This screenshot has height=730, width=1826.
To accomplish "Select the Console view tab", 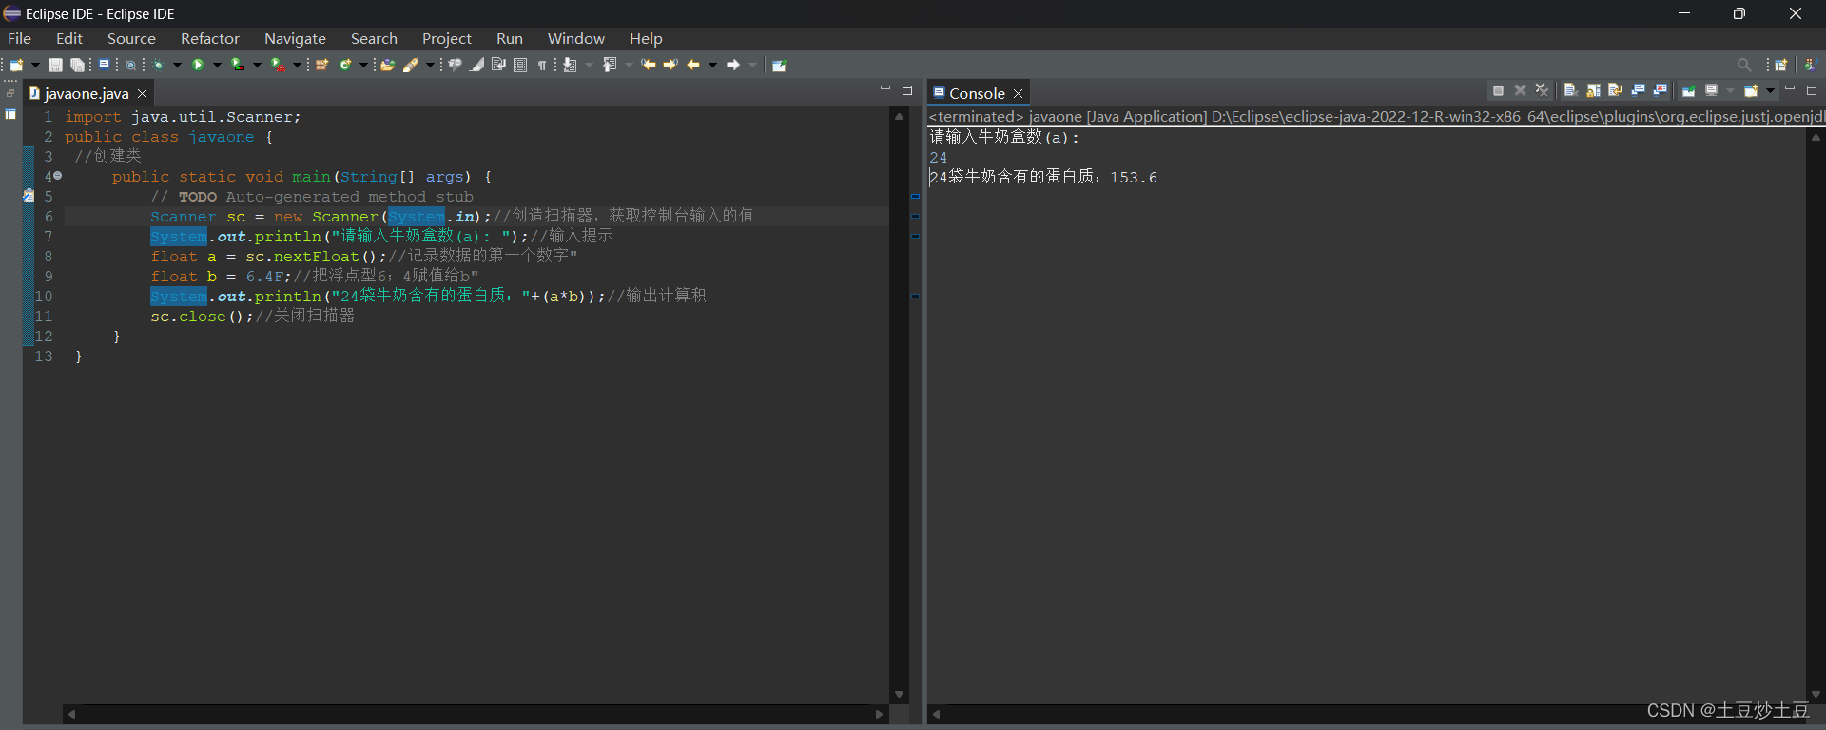I will point(977,93).
